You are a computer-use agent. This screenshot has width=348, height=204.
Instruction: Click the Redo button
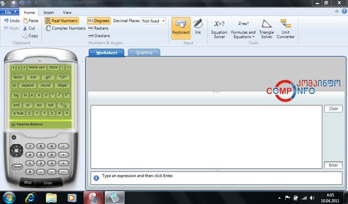point(12,28)
